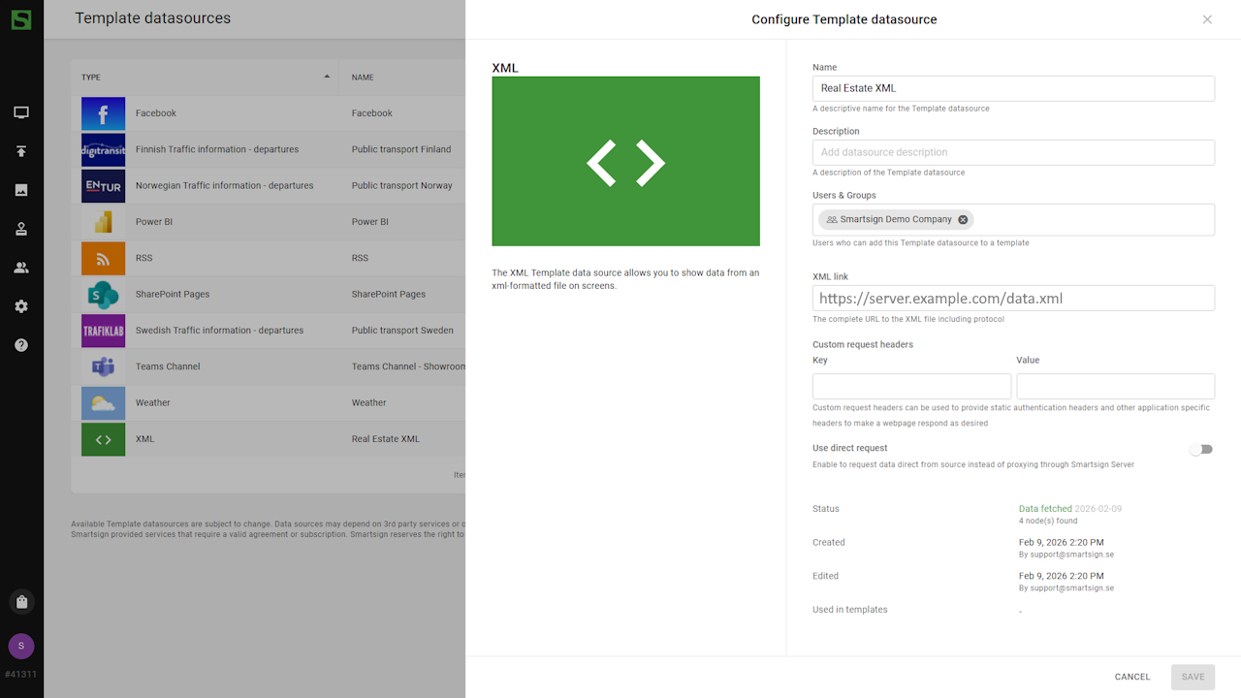Open the Publish upload icon in sidebar

pos(21,151)
